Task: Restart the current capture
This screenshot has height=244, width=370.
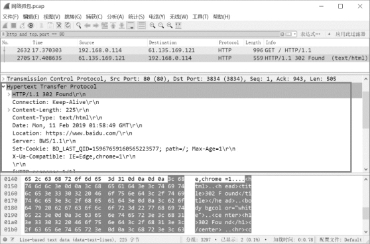Action: pyautogui.click(x=22, y=25)
